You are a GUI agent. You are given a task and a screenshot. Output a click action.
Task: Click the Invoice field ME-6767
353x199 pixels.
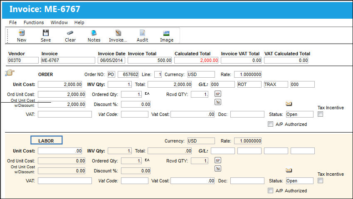[68, 60]
